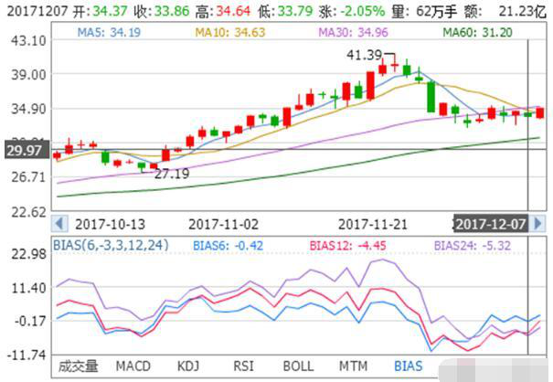Image resolution: width=553 pixels, height=382 pixels.
Task: Click the 29.97 current price tag on axis
Action: [24, 150]
